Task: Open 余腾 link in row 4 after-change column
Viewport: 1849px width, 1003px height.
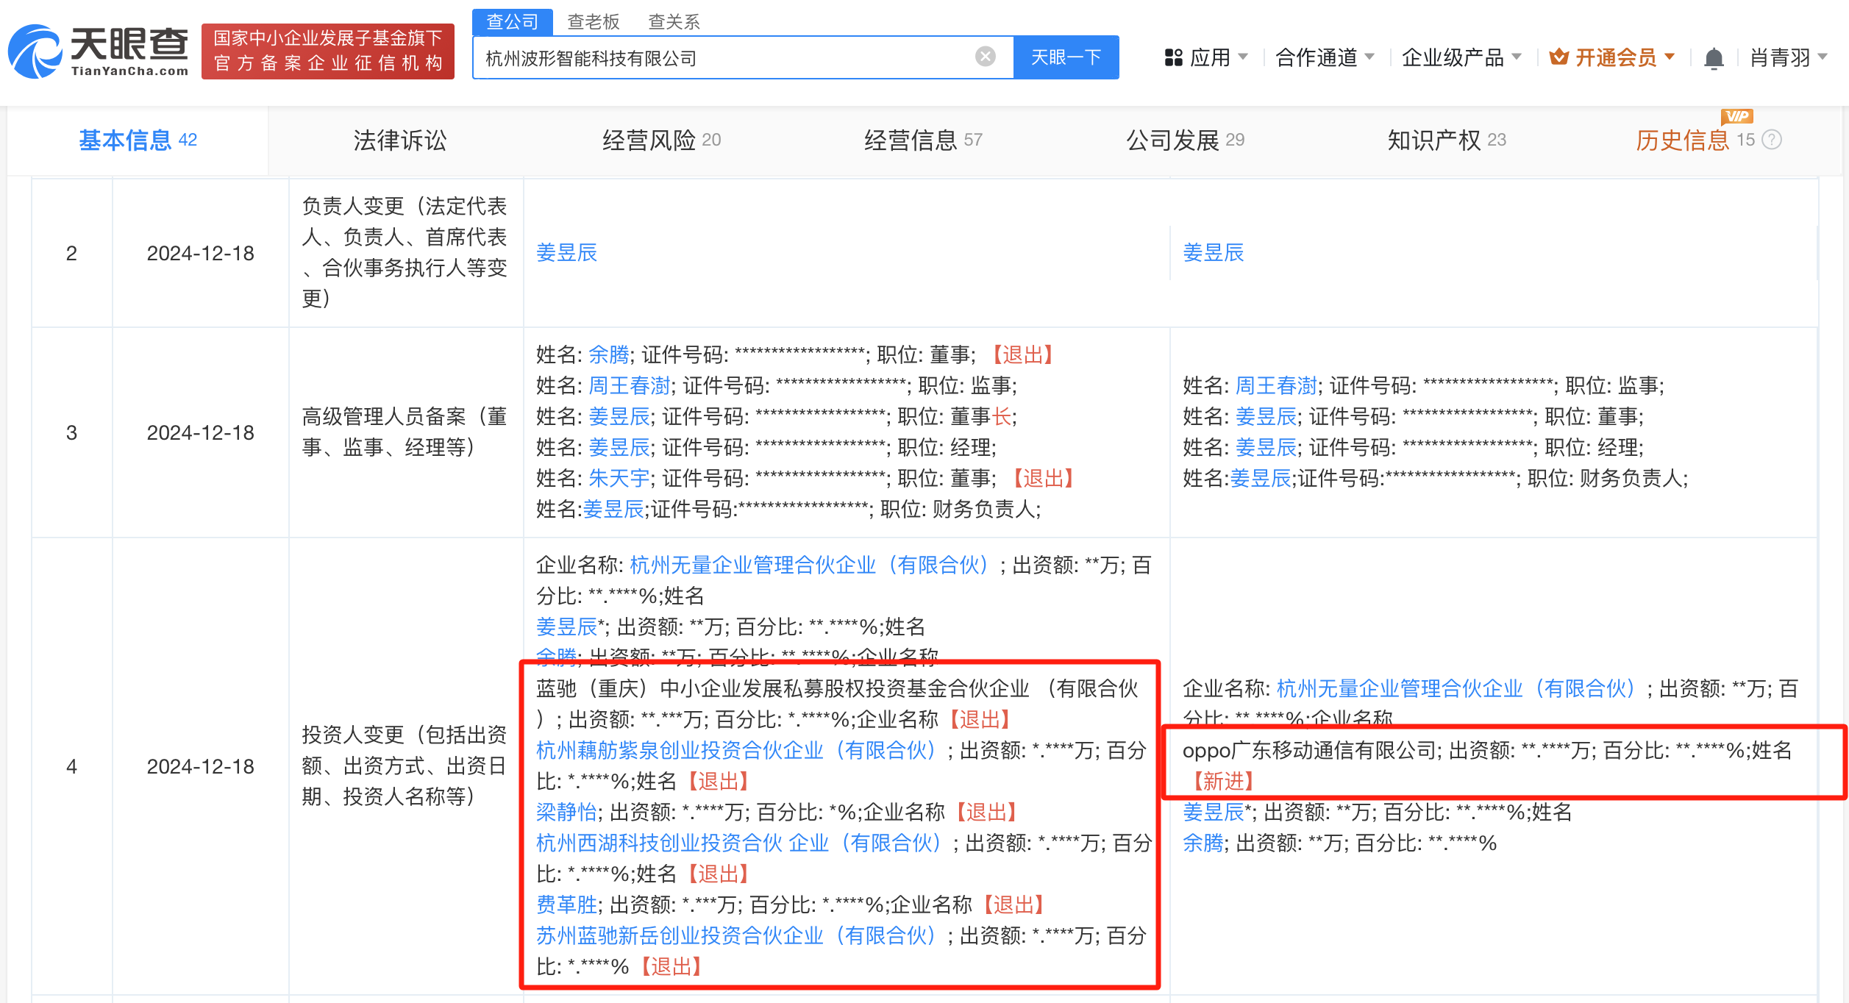Action: pos(1203,843)
